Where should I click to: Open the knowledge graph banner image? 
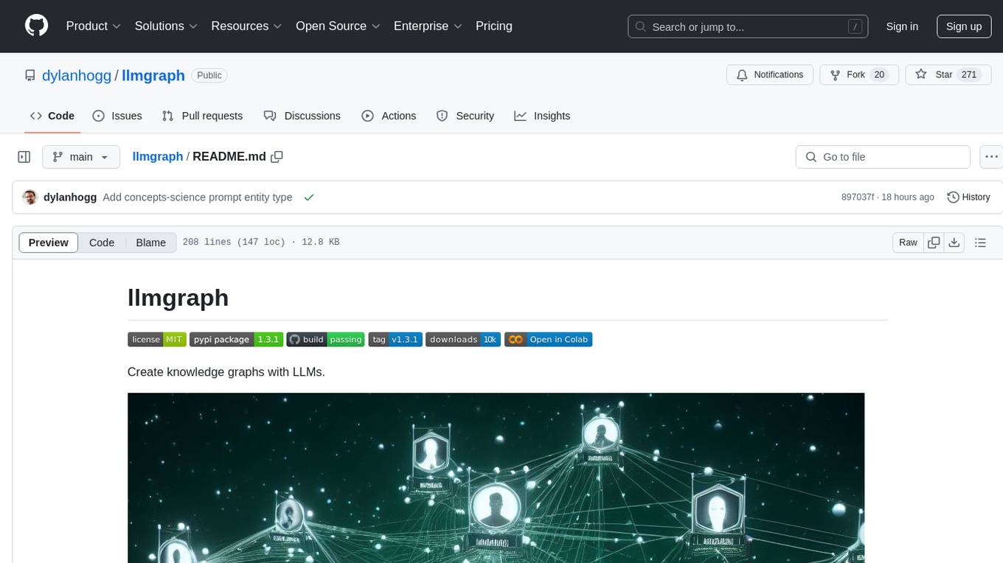pyautogui.click(x=496, y=478)
